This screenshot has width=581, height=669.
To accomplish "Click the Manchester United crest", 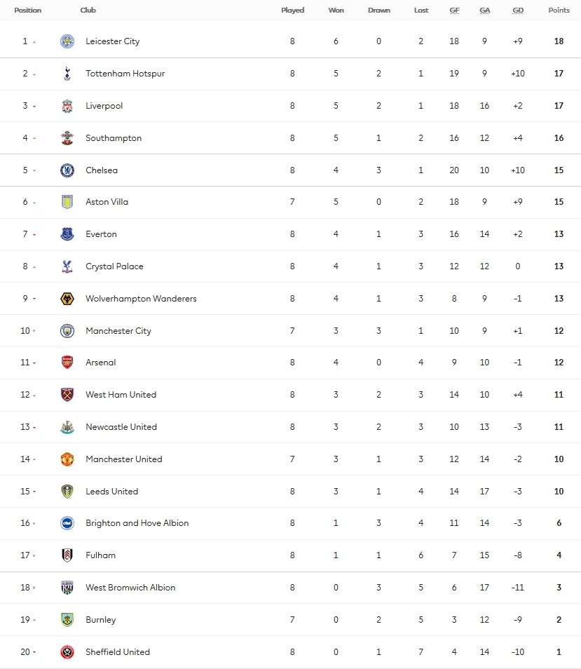I will click(x=67, y=459).
